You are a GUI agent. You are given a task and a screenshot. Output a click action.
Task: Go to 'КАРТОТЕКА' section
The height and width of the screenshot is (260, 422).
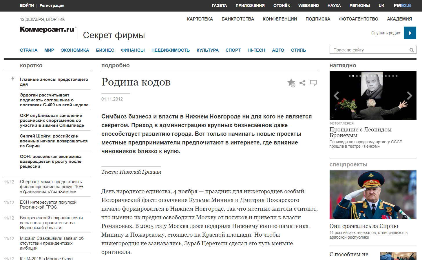(200, 19)
